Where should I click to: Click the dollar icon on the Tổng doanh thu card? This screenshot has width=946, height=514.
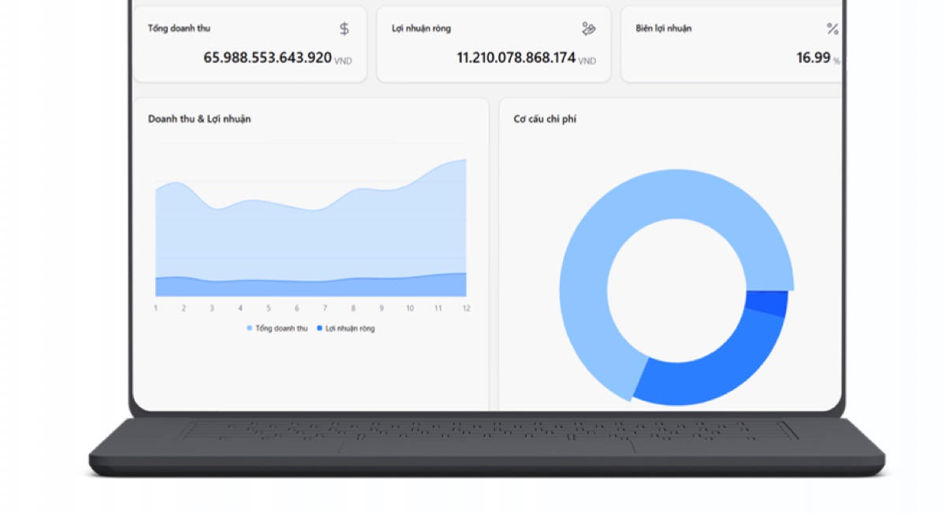tap(345, 29)
